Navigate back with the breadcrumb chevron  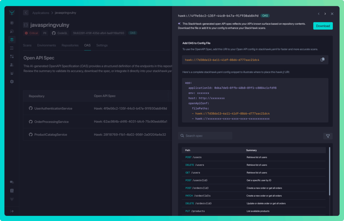coord(26,13)
